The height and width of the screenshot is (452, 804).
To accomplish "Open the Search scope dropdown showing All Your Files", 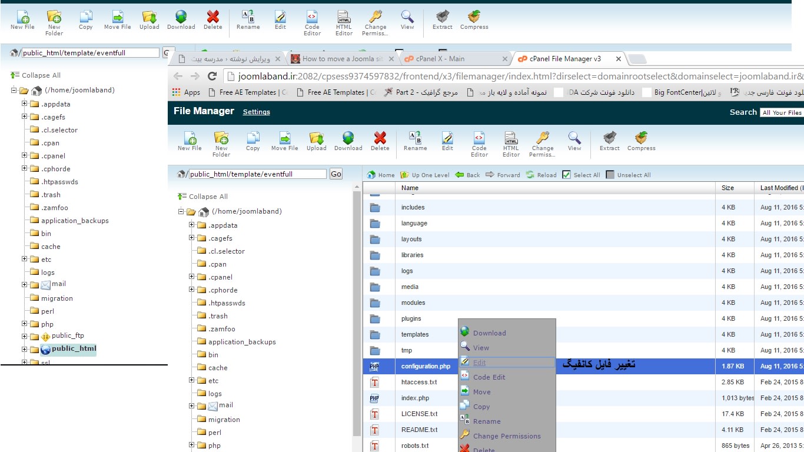I will (x=782, y=112).
